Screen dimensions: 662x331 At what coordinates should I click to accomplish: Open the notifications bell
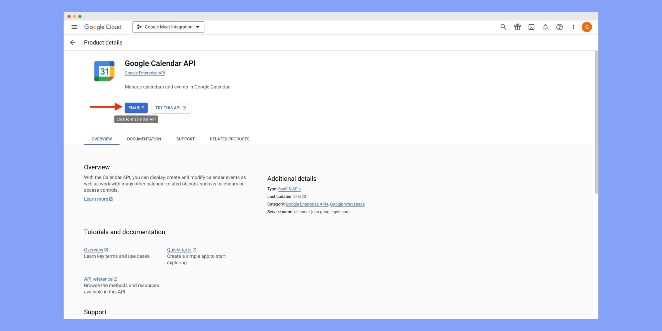pos(545,27)
